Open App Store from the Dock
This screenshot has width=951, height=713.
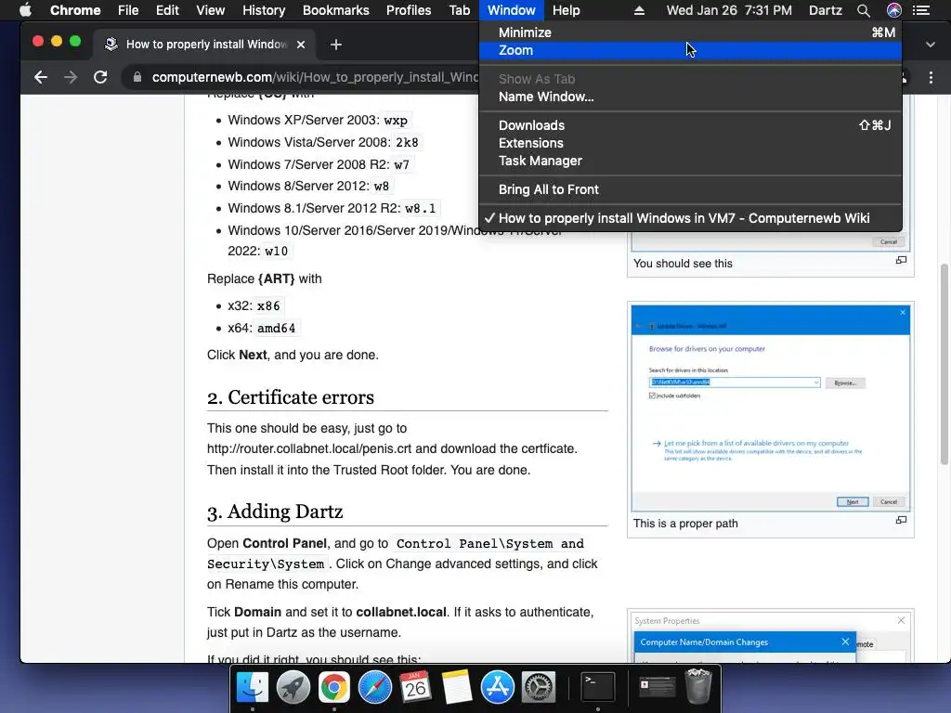tap(498, 688)
